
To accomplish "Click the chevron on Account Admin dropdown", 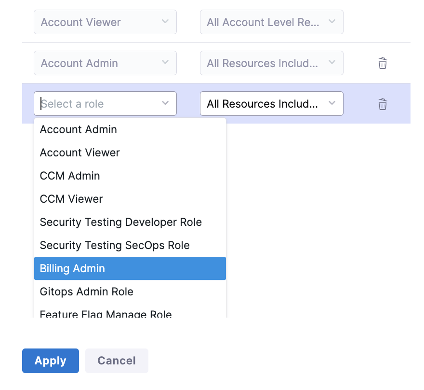I will [165, 63].
